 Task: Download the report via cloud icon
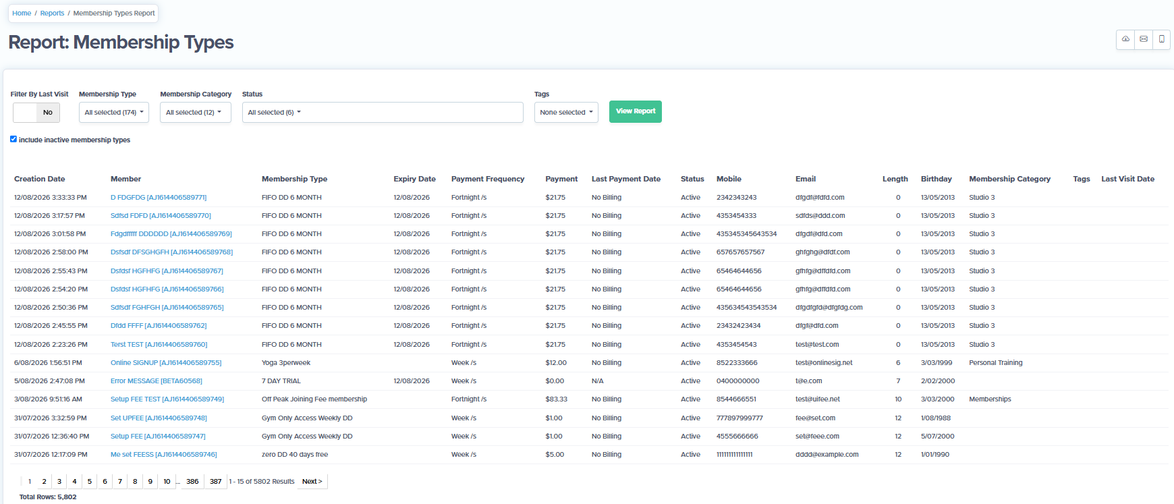(x=1125, y=39)
